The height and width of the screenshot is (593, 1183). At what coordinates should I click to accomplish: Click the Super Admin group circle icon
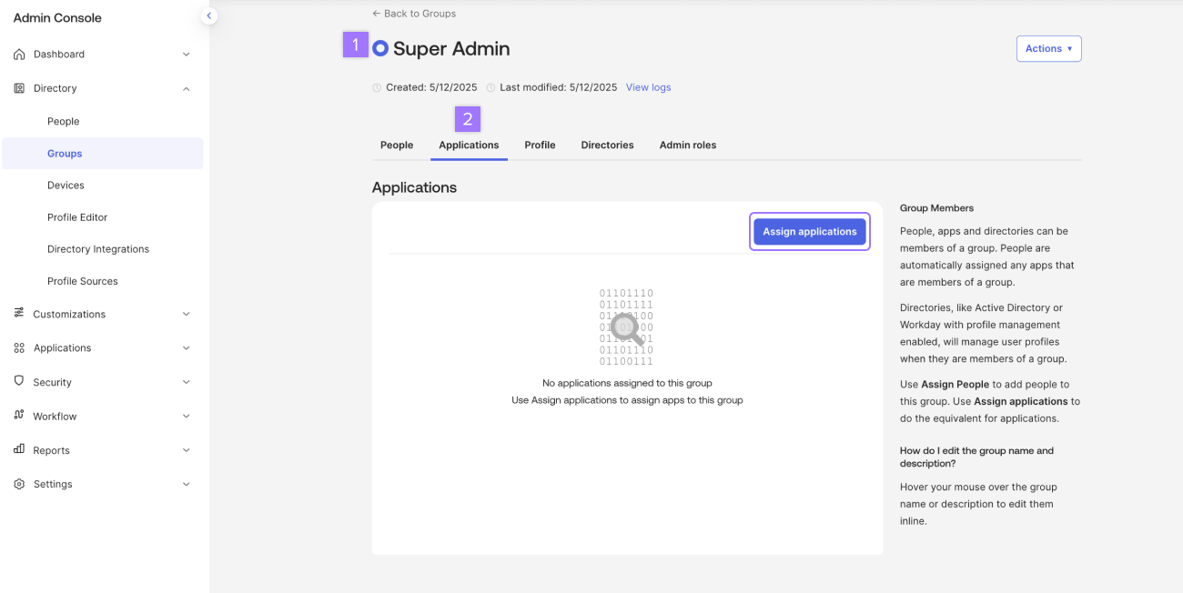coord(380,48)
